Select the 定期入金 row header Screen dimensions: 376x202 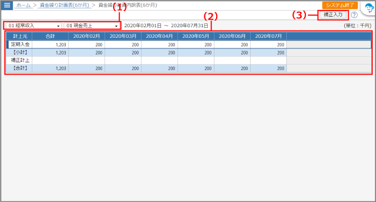(20, 45)
